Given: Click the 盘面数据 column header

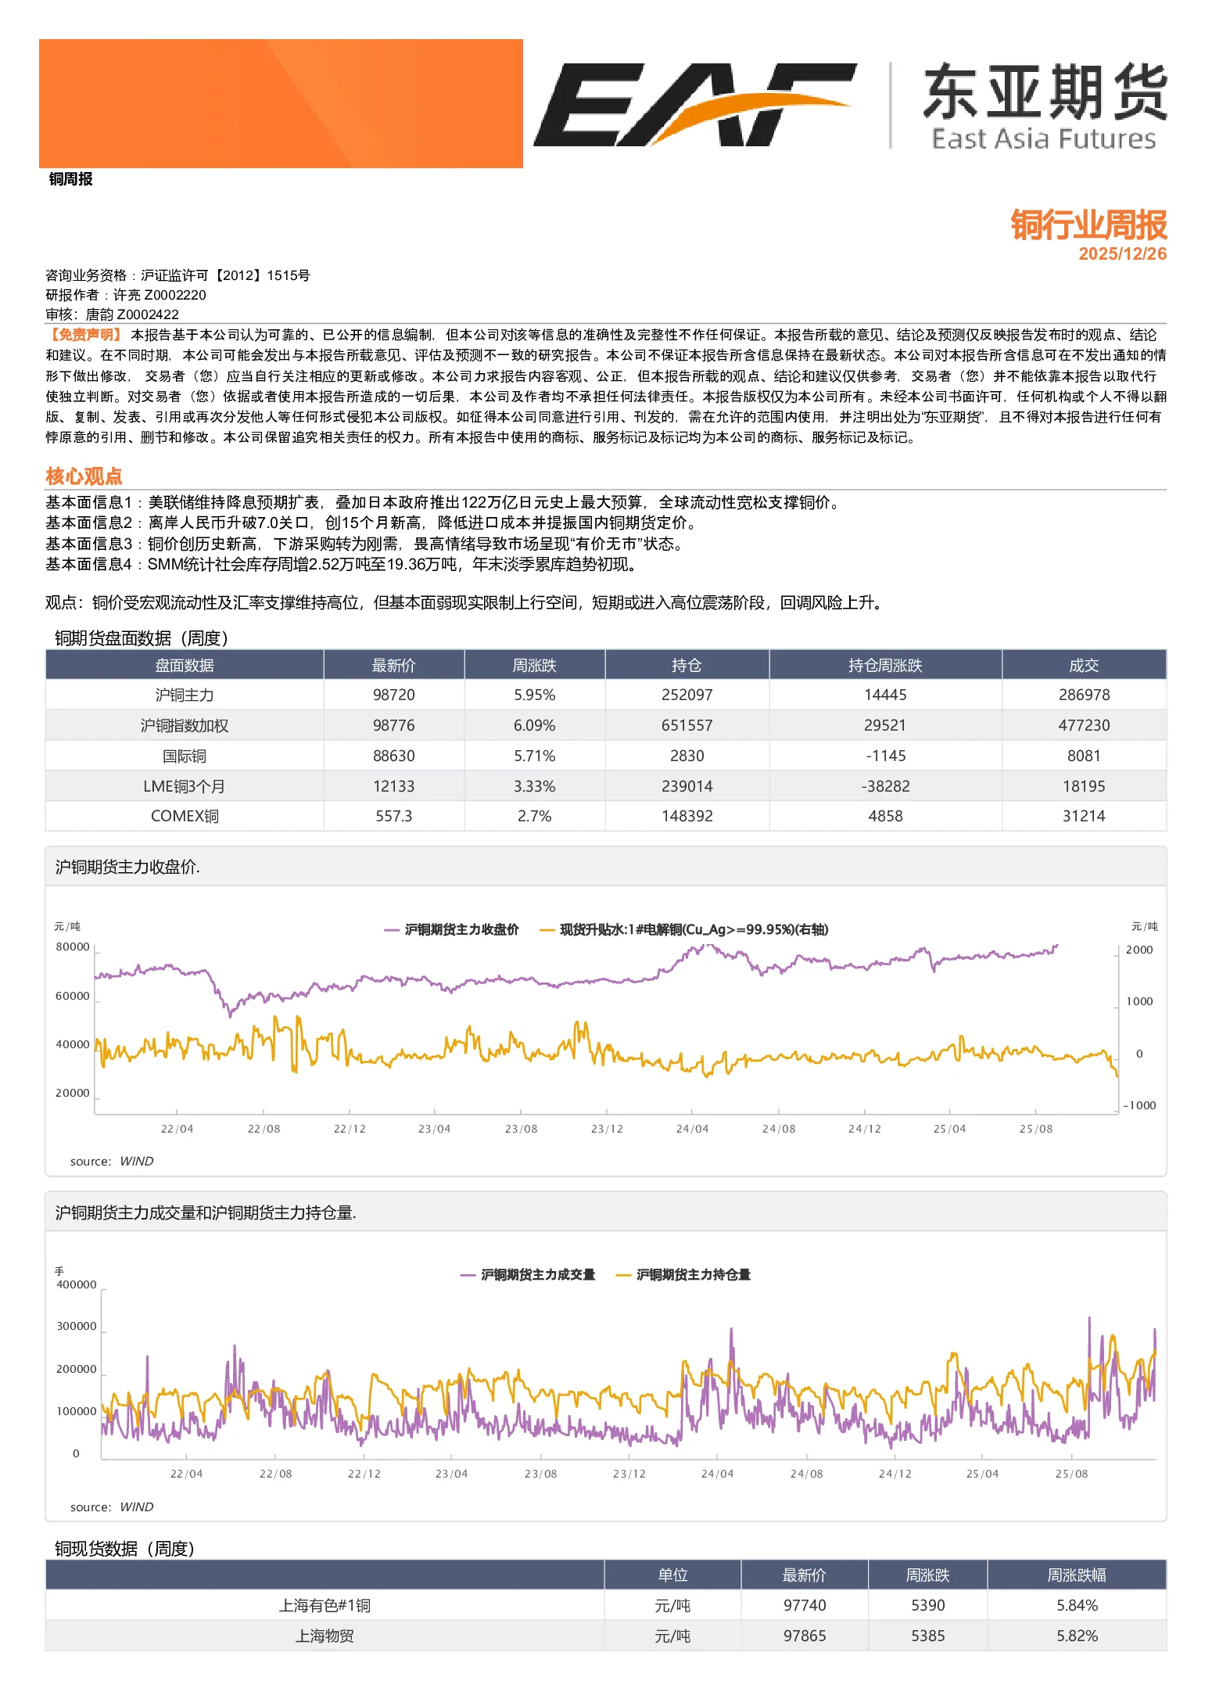Looking at the screenshot, I should (x=185, y=665).
